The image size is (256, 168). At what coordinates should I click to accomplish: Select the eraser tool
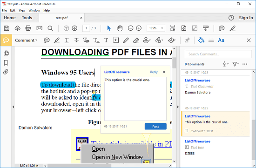pos(136,40)
